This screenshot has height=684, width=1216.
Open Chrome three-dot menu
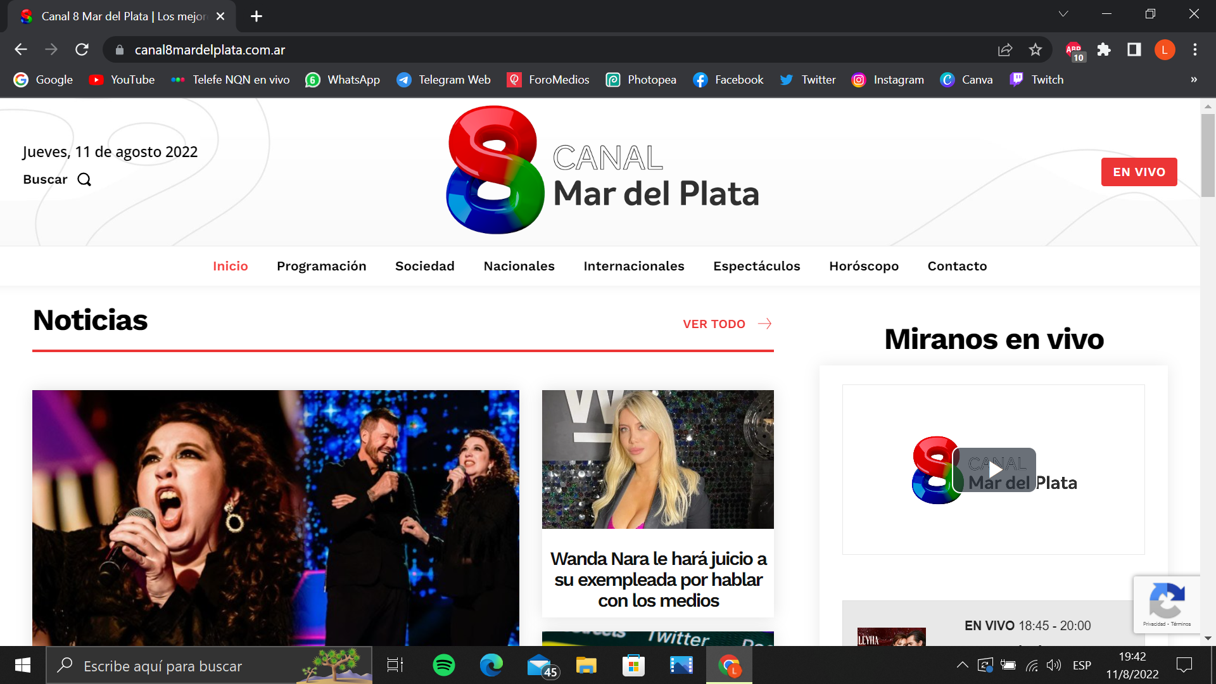pyautogui.click(x=1195, y=49)
